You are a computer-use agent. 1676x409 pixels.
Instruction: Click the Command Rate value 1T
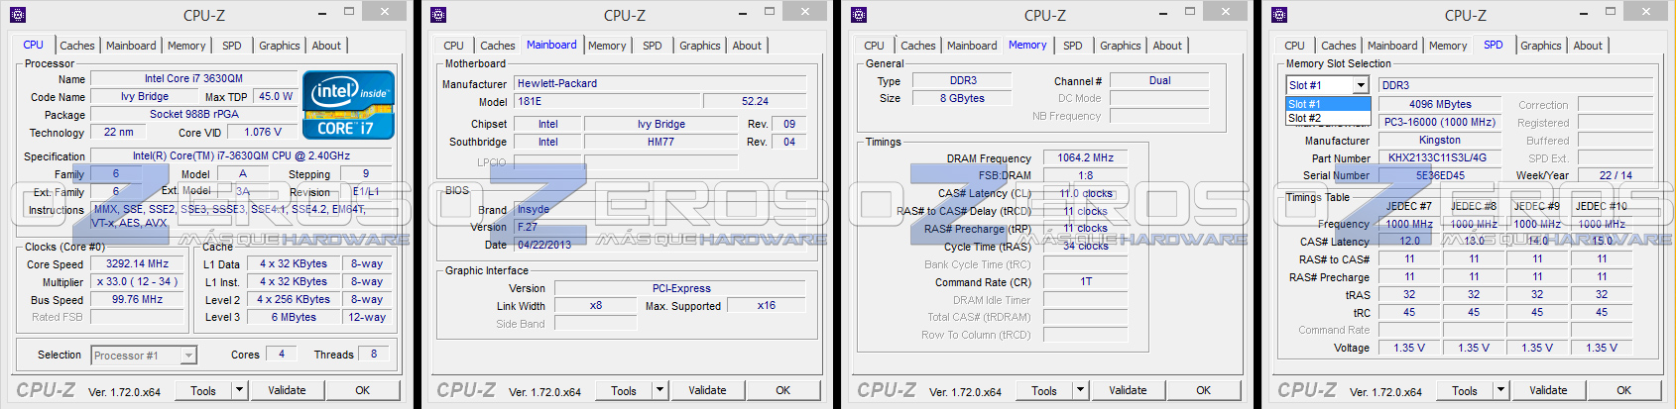(1086, 281)
